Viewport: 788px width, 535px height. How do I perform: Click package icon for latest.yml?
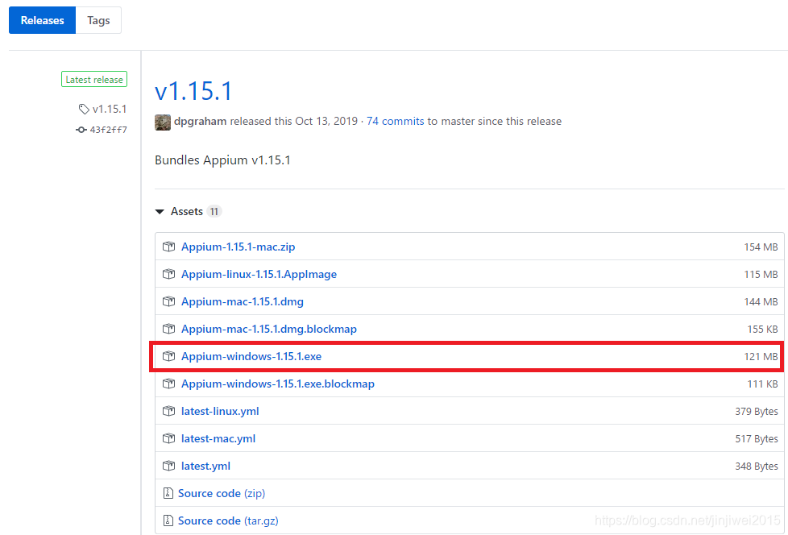coord(169,466)
